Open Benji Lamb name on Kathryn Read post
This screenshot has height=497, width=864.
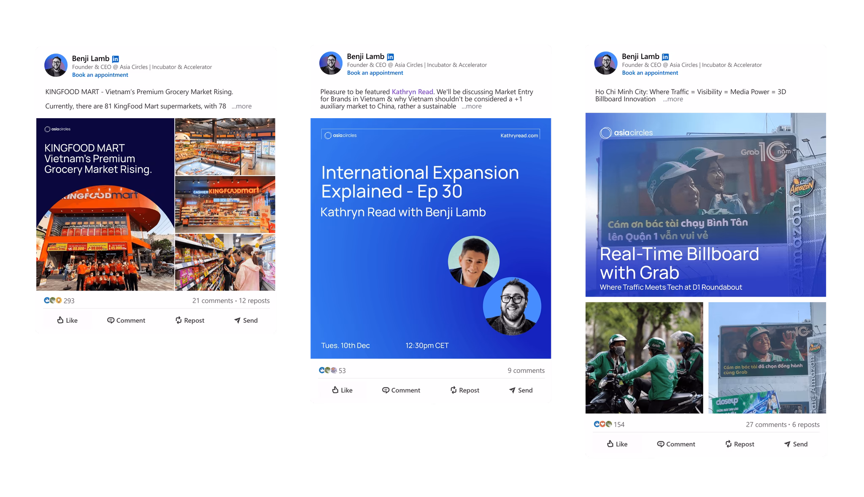pos(366,57)
